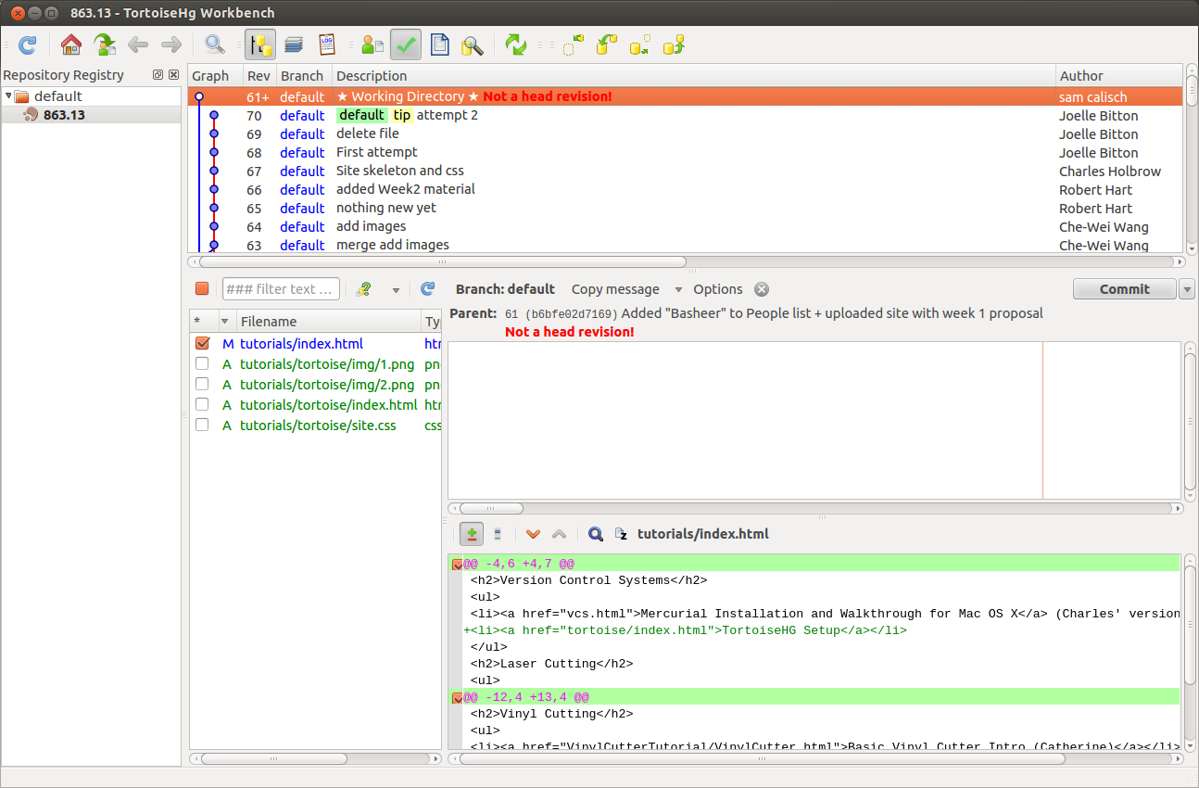Screen dimensions: 1199x788
Task: Uncheck the tutorials/index.html file checkbox
Action: tap(202, 344)
